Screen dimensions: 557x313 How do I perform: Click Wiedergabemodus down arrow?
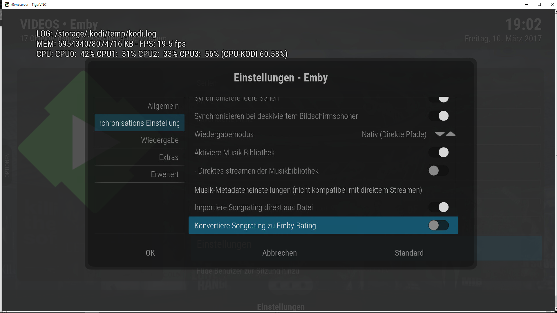pos(440,134)
